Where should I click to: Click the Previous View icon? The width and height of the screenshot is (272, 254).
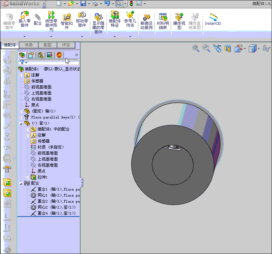click(x=217, y=48)
